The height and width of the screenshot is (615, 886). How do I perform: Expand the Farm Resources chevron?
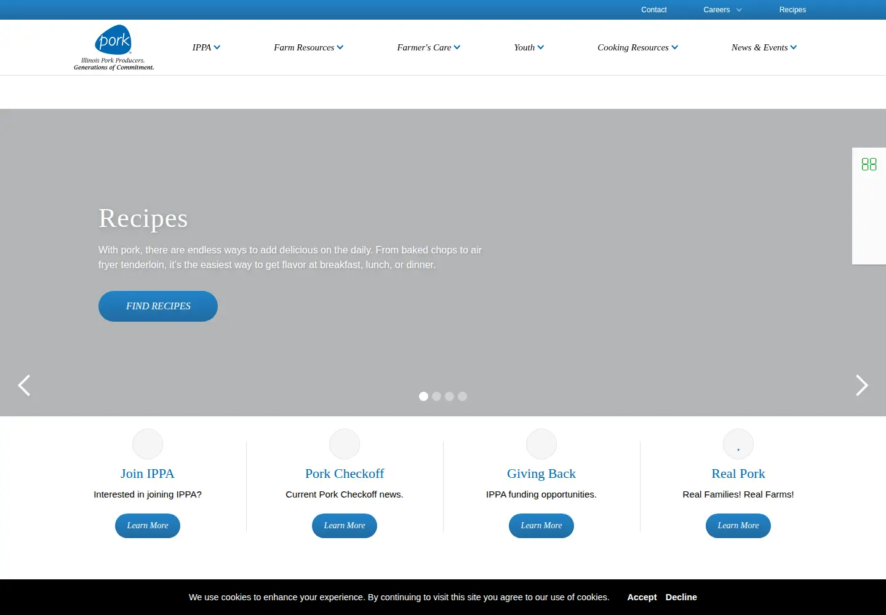click(x=340, y=47)
